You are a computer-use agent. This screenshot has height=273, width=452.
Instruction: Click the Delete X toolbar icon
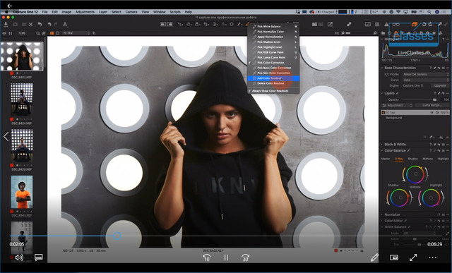coord(31,25)
